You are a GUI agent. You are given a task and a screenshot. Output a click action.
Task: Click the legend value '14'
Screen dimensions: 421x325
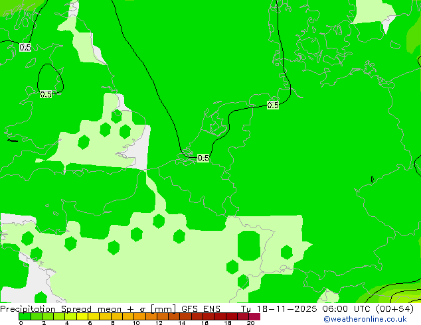coord(182,323)
